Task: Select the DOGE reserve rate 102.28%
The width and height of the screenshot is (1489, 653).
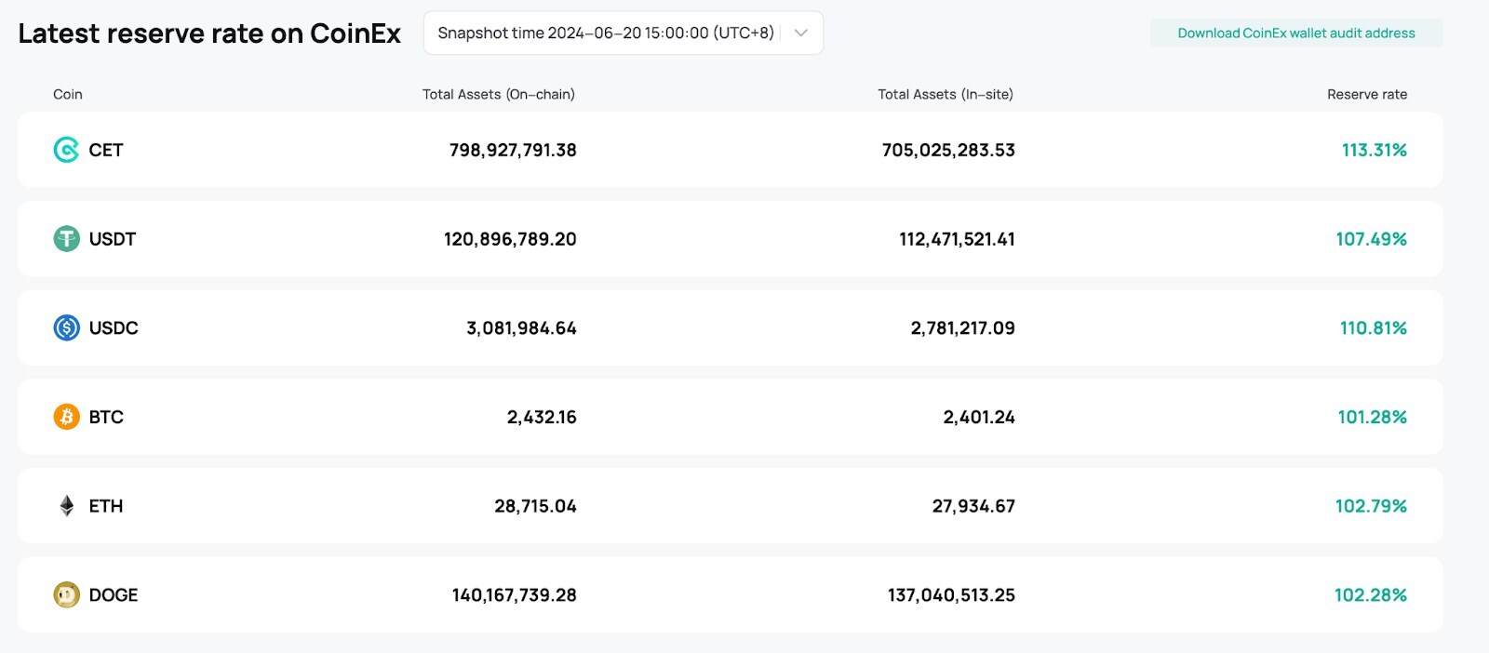Action: point(1370,594)
